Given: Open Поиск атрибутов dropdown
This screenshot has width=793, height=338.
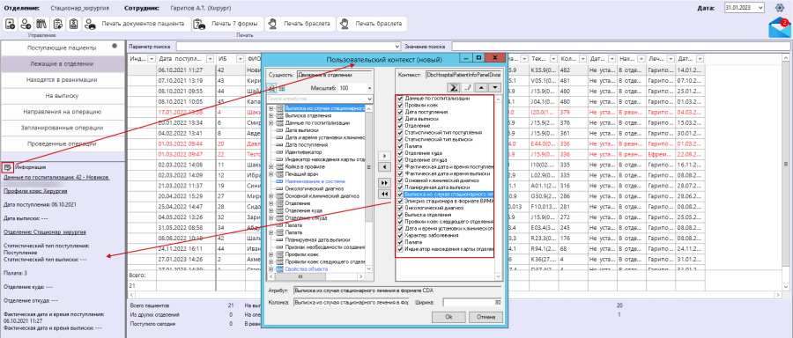Looking at the screenshot, I should (370, 99).
